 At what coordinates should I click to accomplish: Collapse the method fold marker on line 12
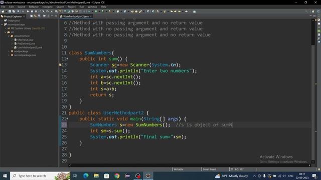[x=68, y=59]
